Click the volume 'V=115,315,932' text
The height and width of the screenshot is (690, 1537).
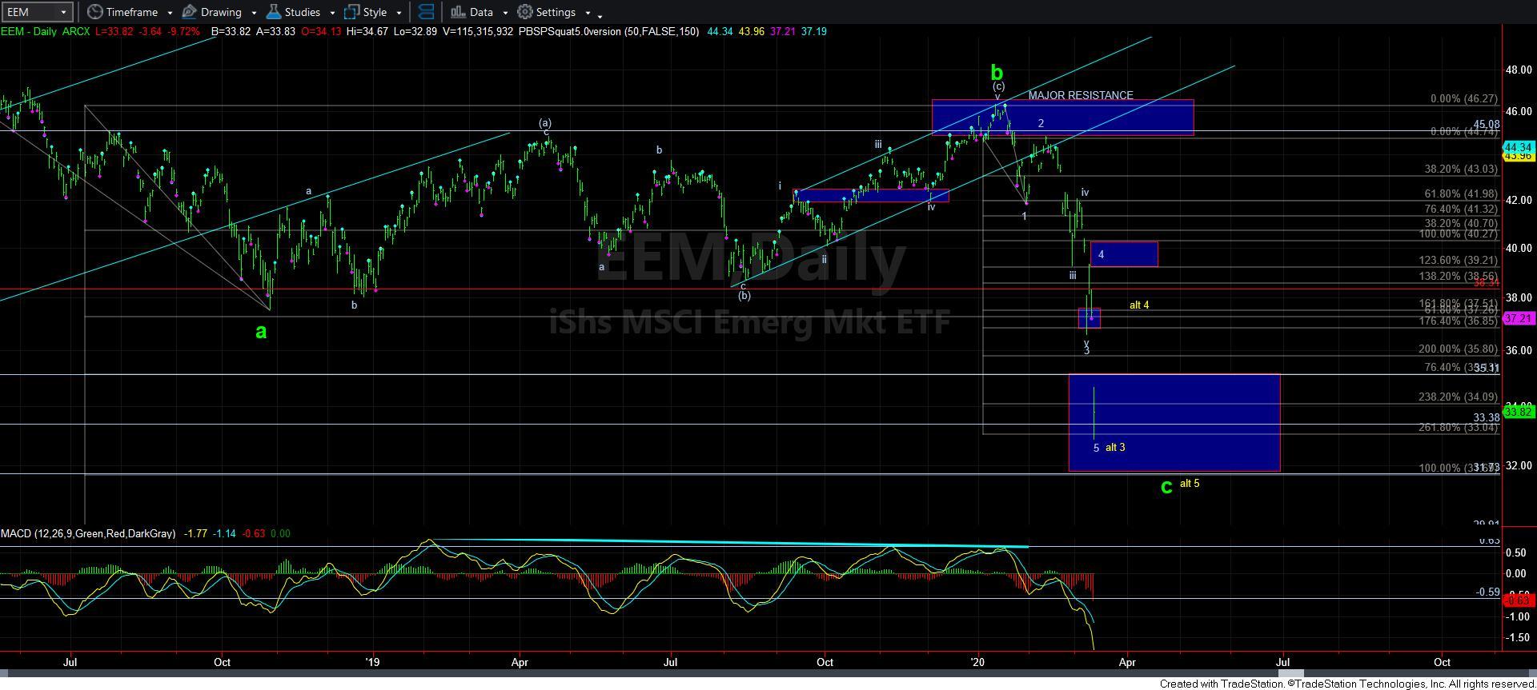[477, 31]
